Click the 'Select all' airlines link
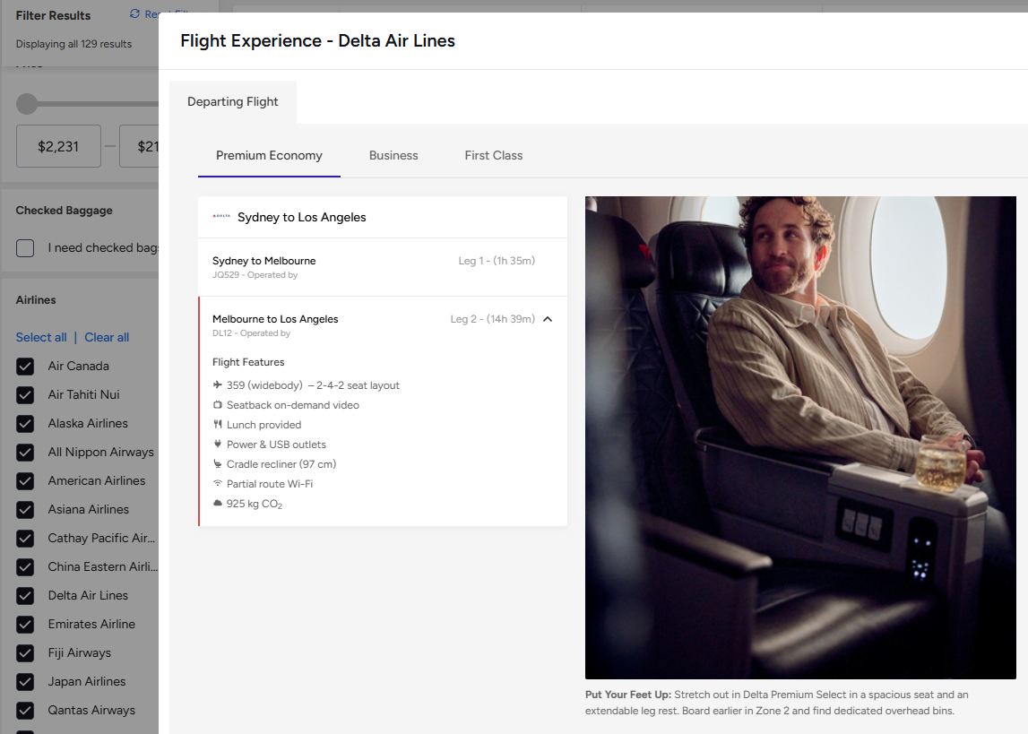The width and height of the screenshot is (1028, 734). click(41, 337)
